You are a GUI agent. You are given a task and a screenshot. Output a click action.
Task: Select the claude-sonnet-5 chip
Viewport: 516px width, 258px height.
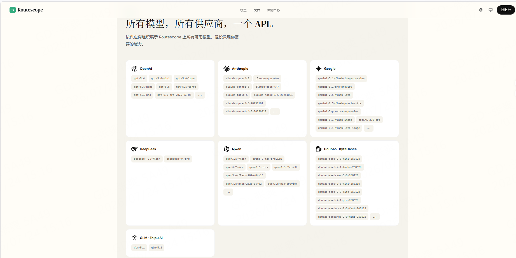click(x=237, y=87)
